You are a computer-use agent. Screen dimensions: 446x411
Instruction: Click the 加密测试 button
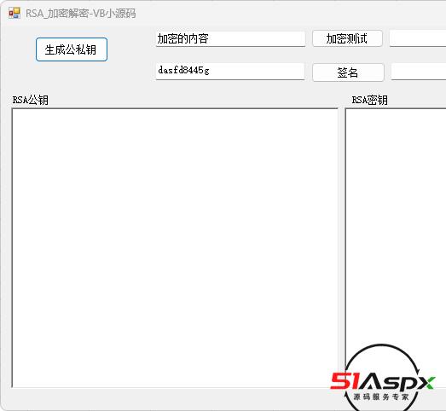tap(347, 38)
